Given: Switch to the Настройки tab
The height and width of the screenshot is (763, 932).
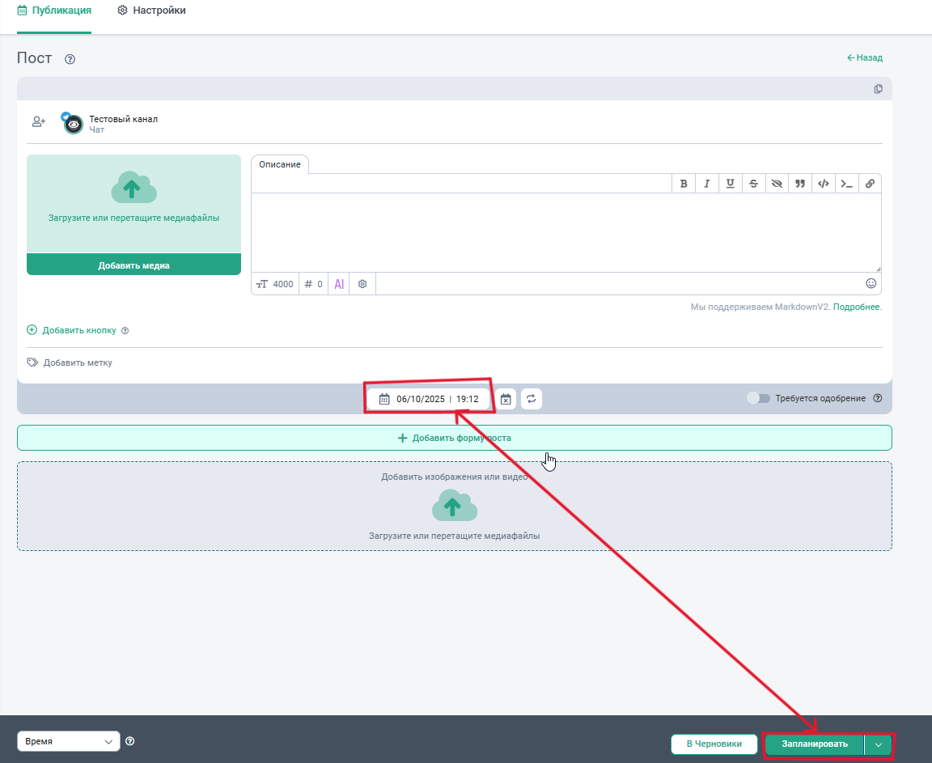Looking at the screenshot, I should pos(151,11).
